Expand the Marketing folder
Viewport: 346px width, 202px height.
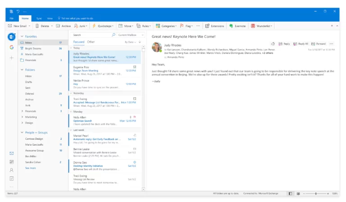pos(22,117)
